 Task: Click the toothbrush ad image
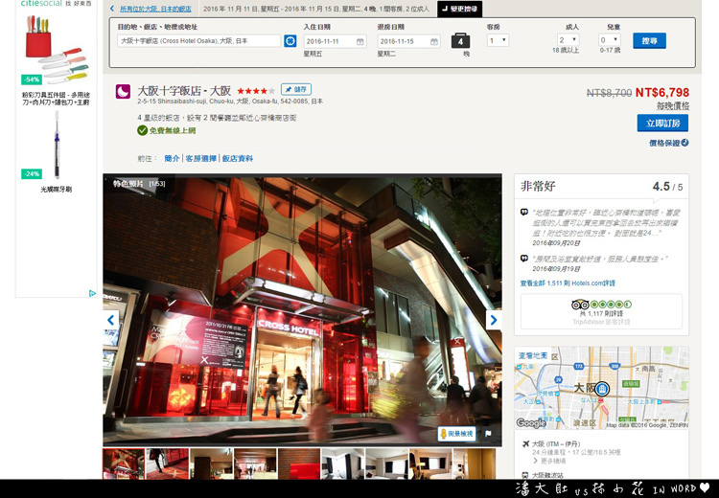[57, 146]
